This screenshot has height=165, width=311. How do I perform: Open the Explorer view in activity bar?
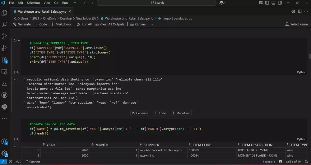[4, 13]
